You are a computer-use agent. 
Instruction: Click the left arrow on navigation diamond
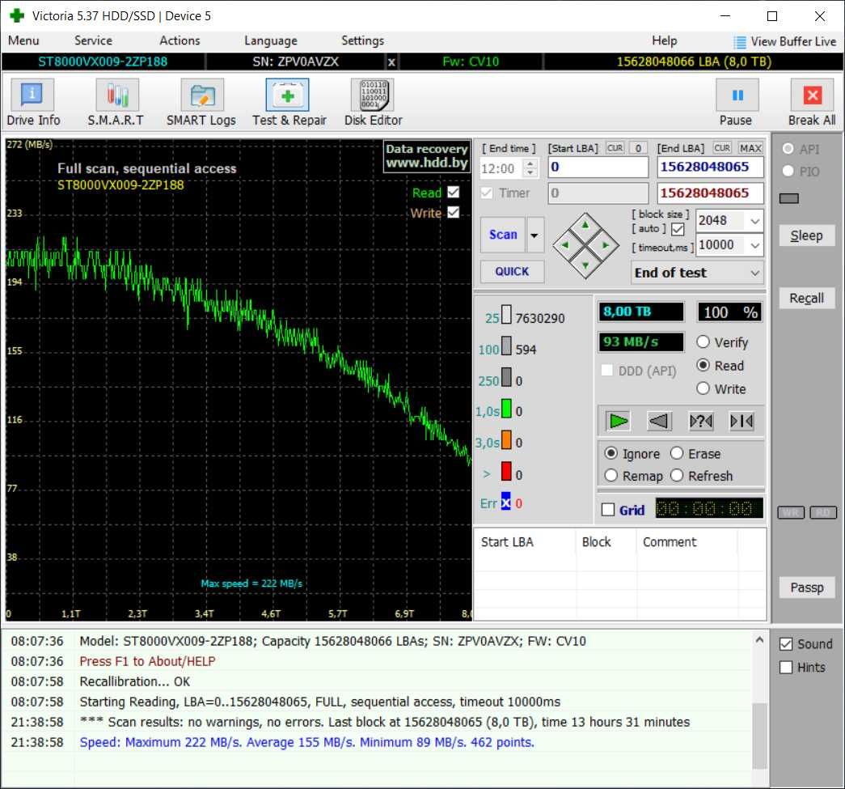564,245
